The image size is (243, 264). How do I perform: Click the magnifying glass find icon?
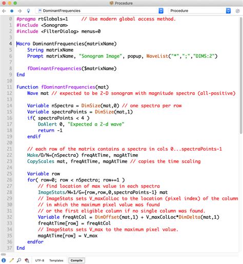(19, 260)
